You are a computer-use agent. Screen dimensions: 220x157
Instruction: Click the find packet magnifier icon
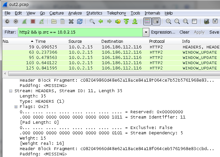(92, 21)
